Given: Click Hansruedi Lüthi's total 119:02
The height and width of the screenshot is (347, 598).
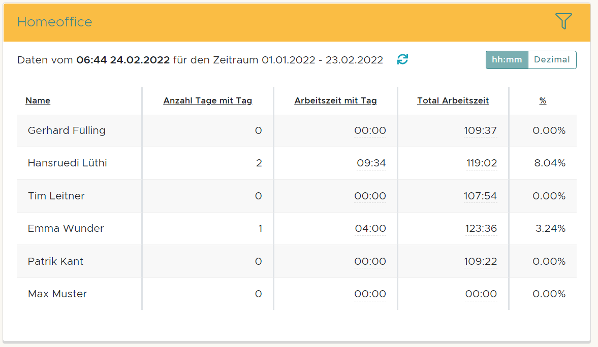Looking at the screenshot, I should 482,163.
